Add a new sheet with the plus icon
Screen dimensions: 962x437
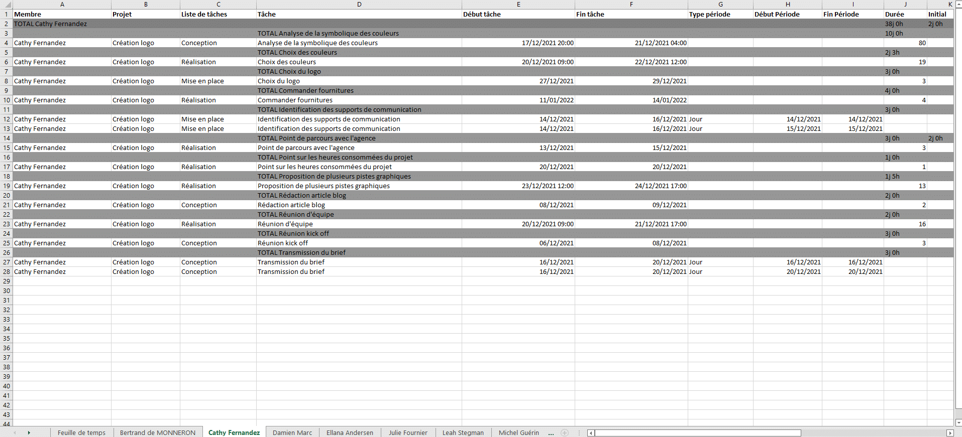(x=565, y=432)
